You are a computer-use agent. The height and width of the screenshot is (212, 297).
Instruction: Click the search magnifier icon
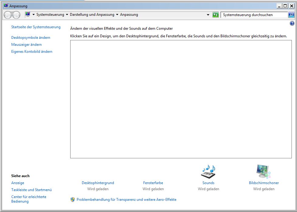tap(291, 15)
